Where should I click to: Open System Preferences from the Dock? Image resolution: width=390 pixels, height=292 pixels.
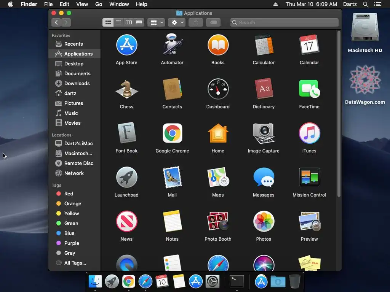pos(212,282)
